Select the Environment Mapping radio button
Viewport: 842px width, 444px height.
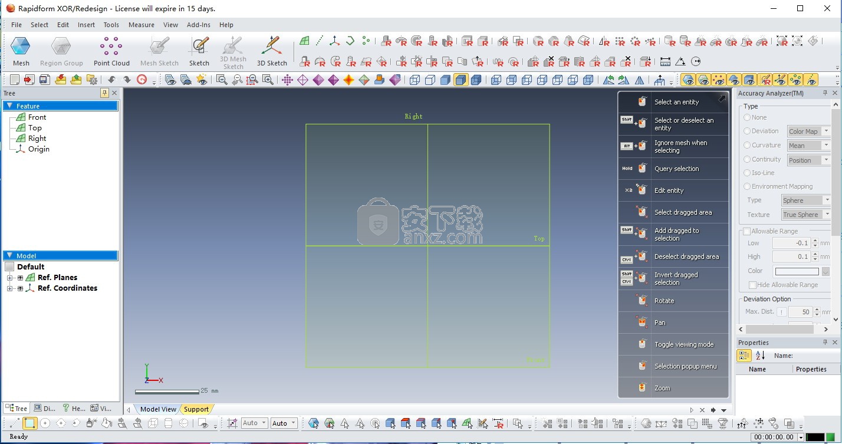coord(747,186)
